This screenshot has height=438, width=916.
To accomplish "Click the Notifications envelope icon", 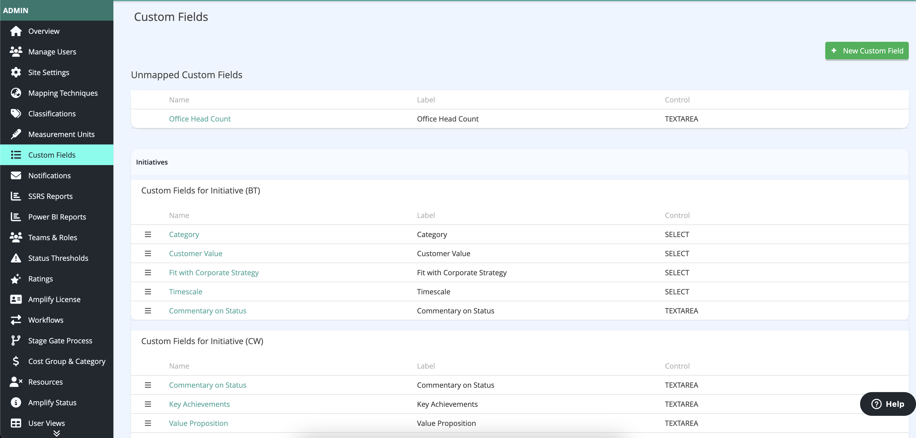I will click(16, 175).
